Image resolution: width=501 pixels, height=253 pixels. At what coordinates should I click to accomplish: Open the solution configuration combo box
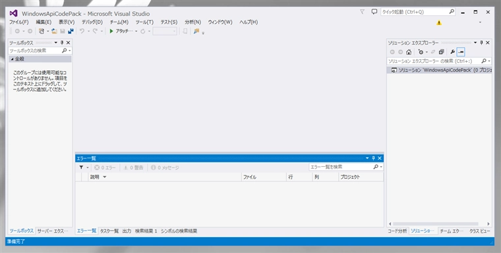[165, 32]
